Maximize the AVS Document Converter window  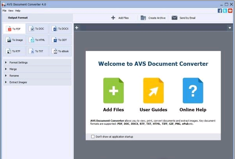point(226,4)
